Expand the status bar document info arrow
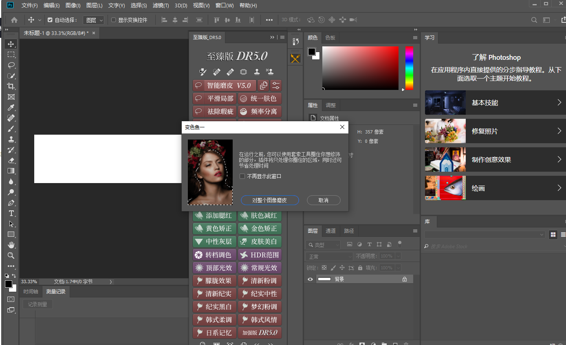The height and width of the screenshot is (345, 566). 111,282
